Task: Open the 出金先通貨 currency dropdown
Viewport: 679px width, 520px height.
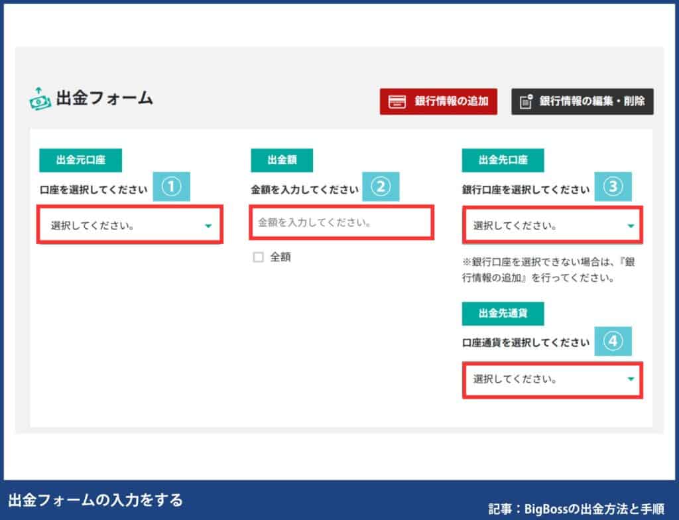Action: point(552,379)
